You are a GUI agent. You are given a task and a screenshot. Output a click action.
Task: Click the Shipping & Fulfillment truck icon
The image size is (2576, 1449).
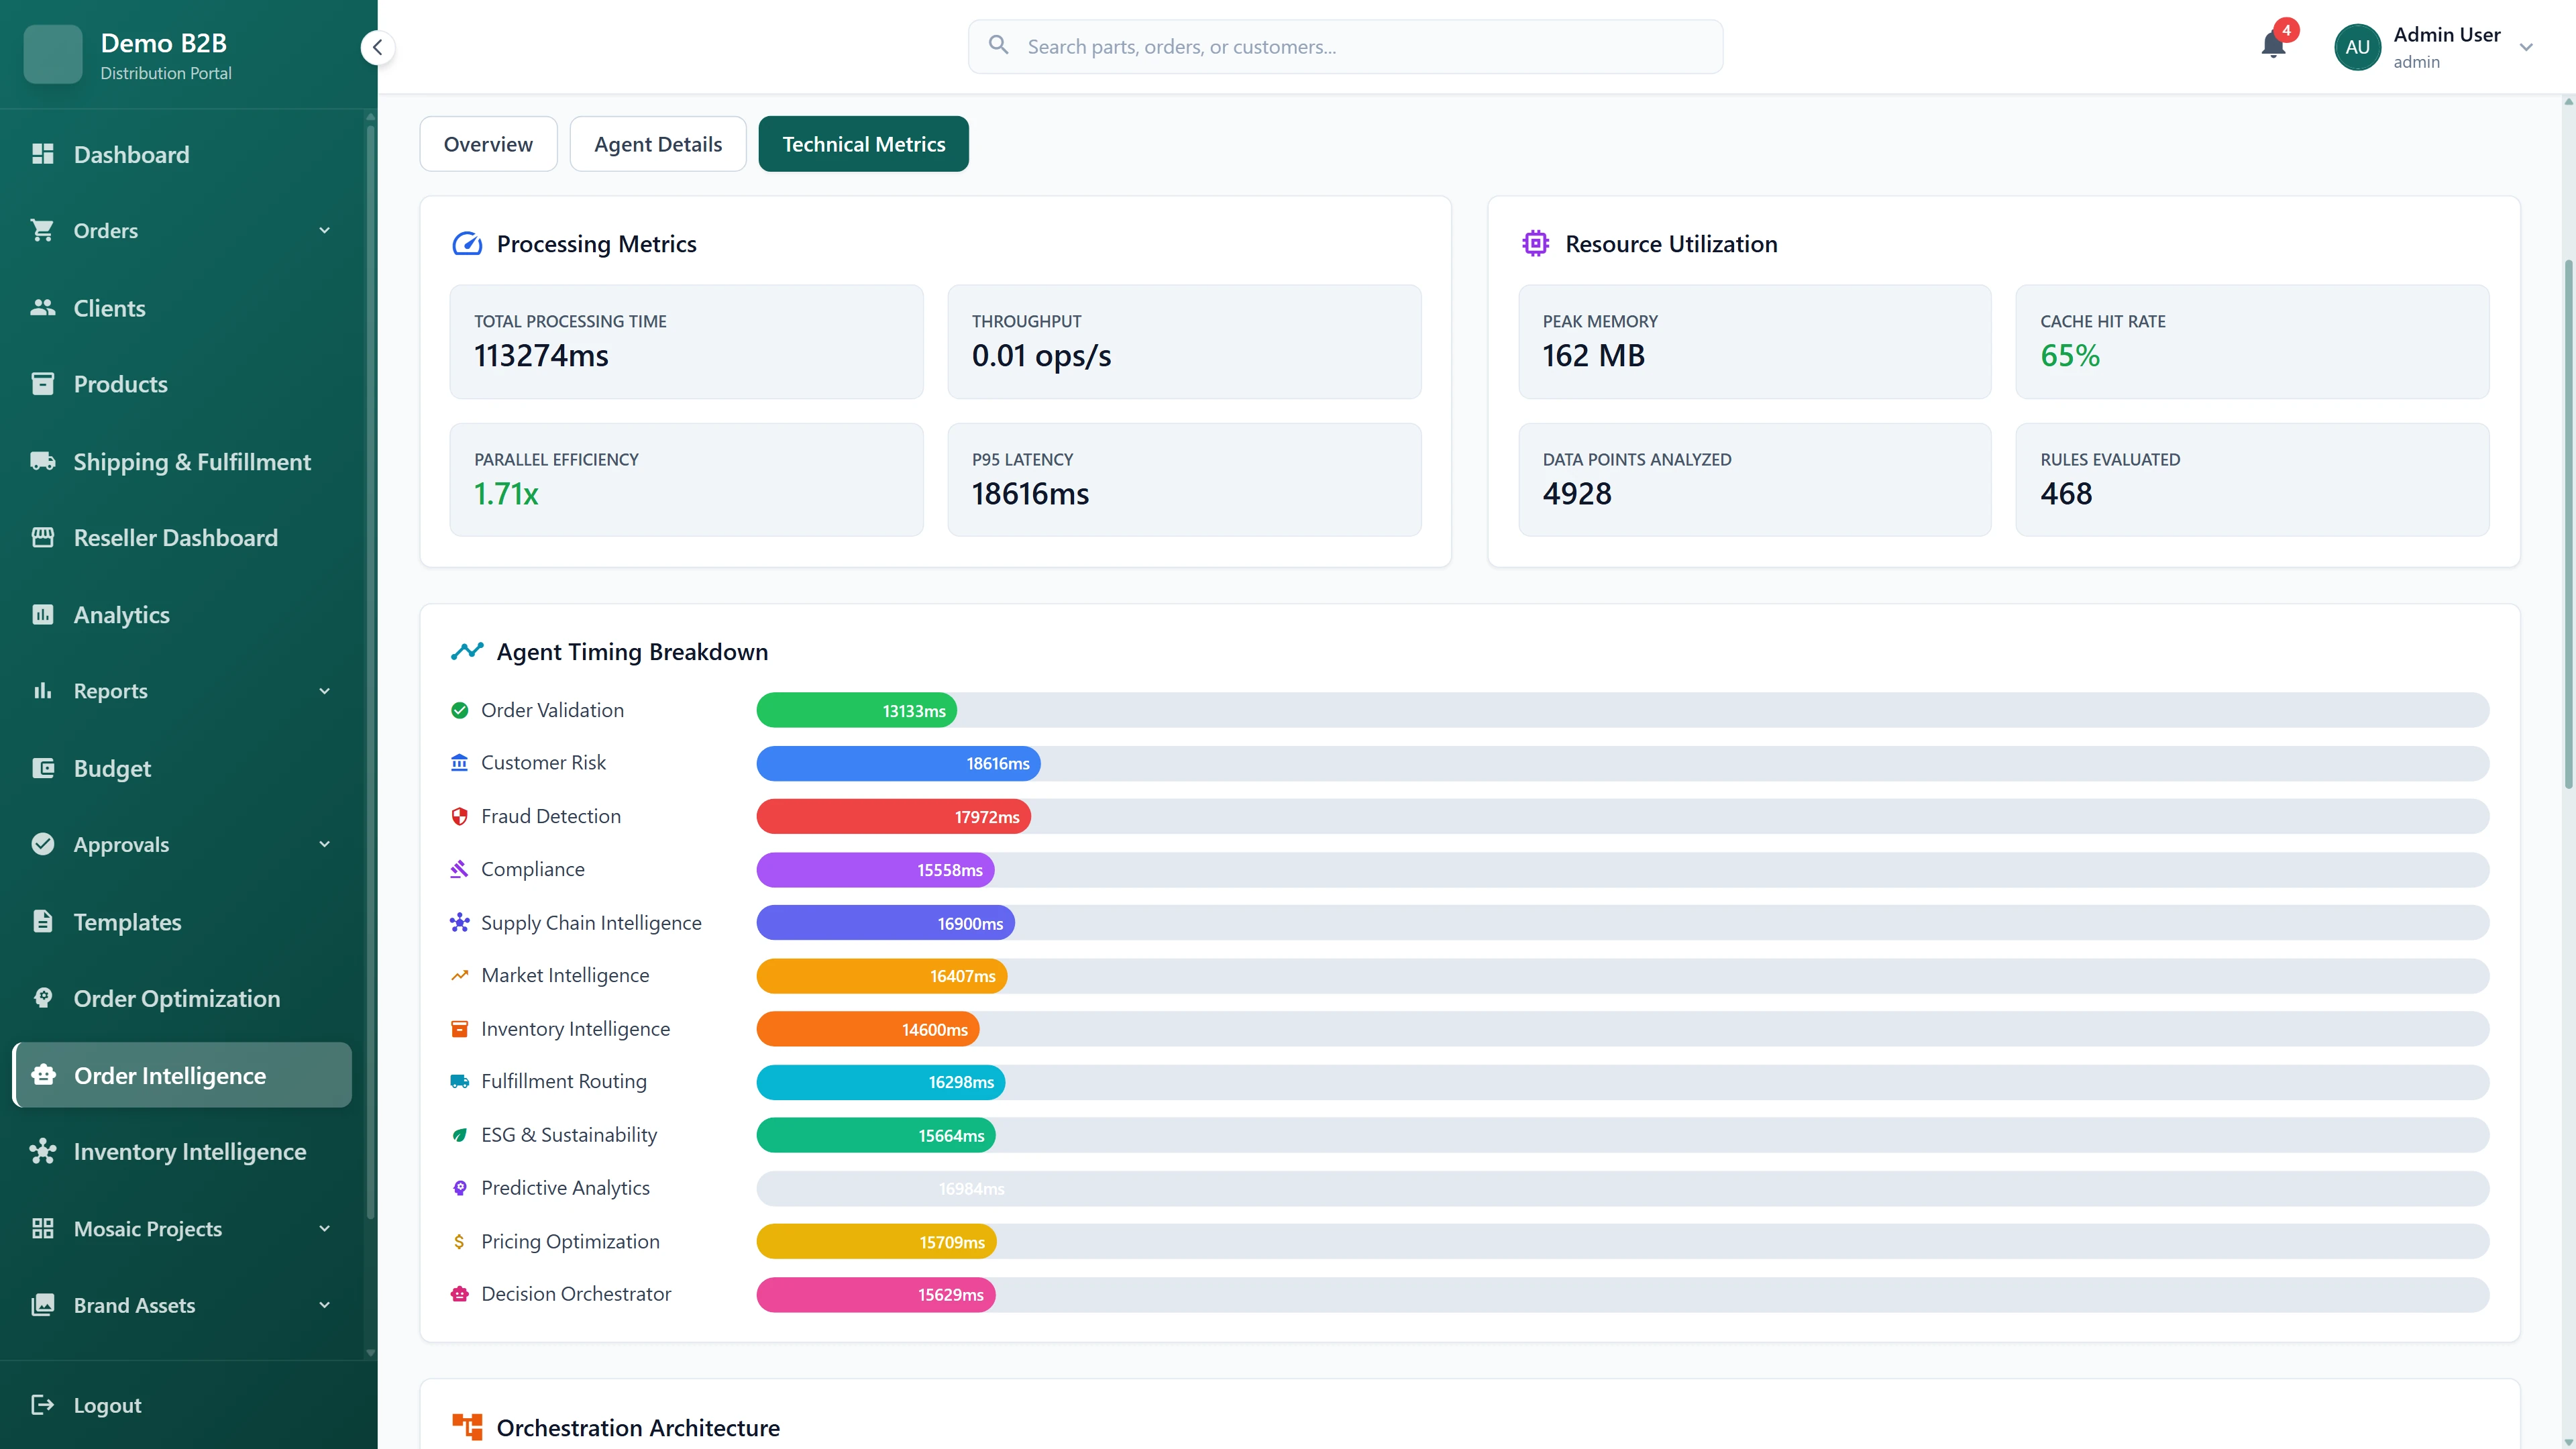click(x=43, y=461)
